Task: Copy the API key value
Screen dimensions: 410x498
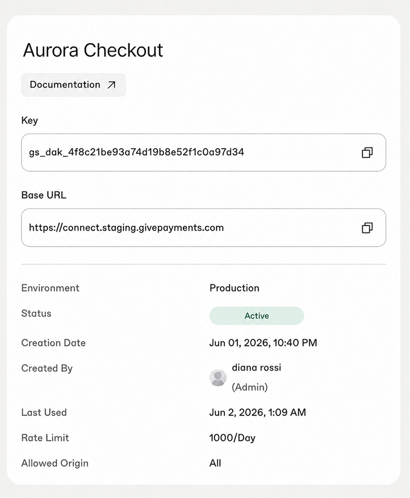Action: pos(367,153)
